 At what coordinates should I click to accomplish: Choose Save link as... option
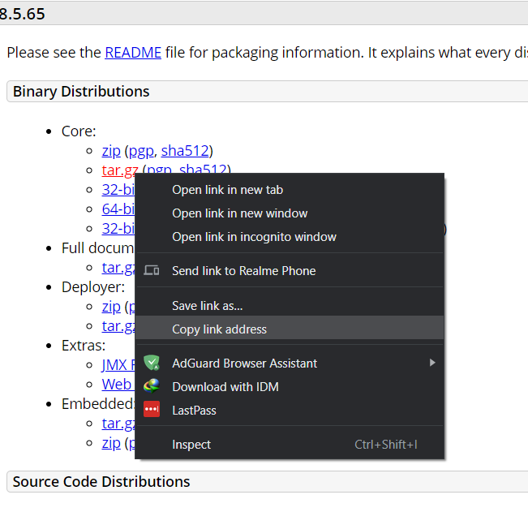[x=207, y=306]
